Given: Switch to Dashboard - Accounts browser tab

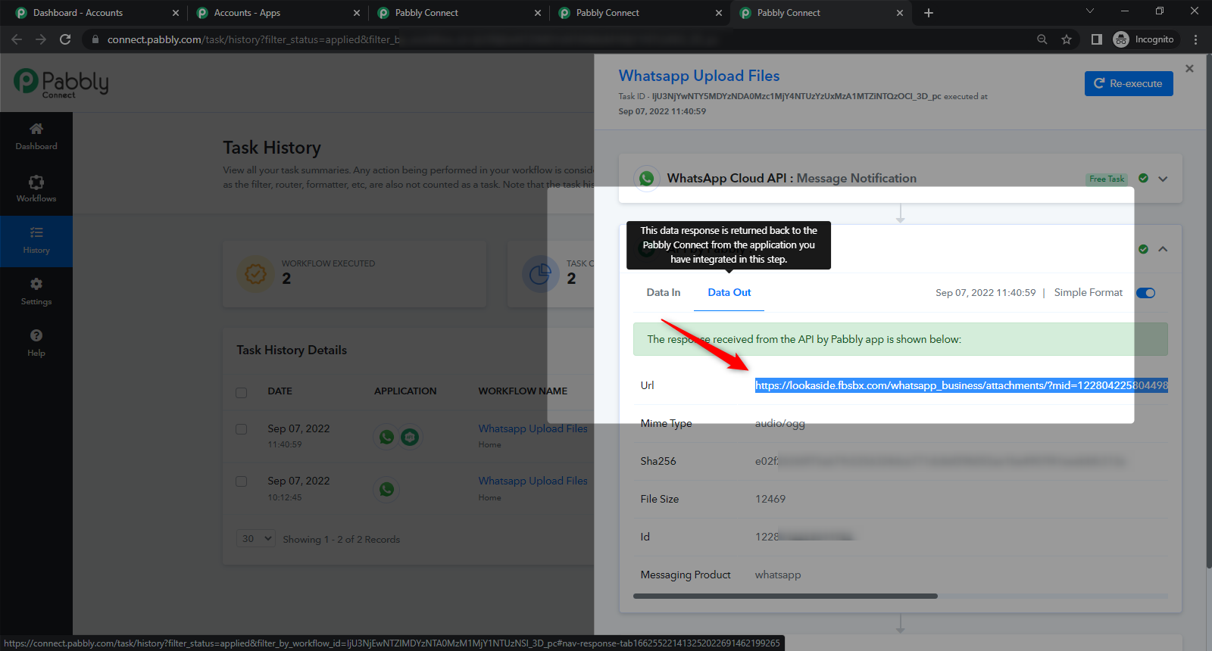Looking at the screenshot, I should point(78,13).
